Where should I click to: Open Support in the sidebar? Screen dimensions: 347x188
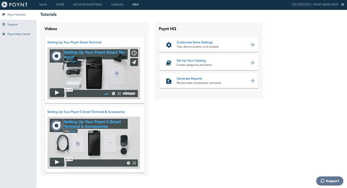tap(12, 24)
